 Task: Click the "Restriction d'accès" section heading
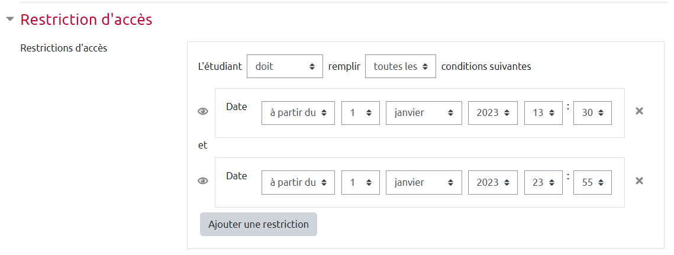click(86, 20)
